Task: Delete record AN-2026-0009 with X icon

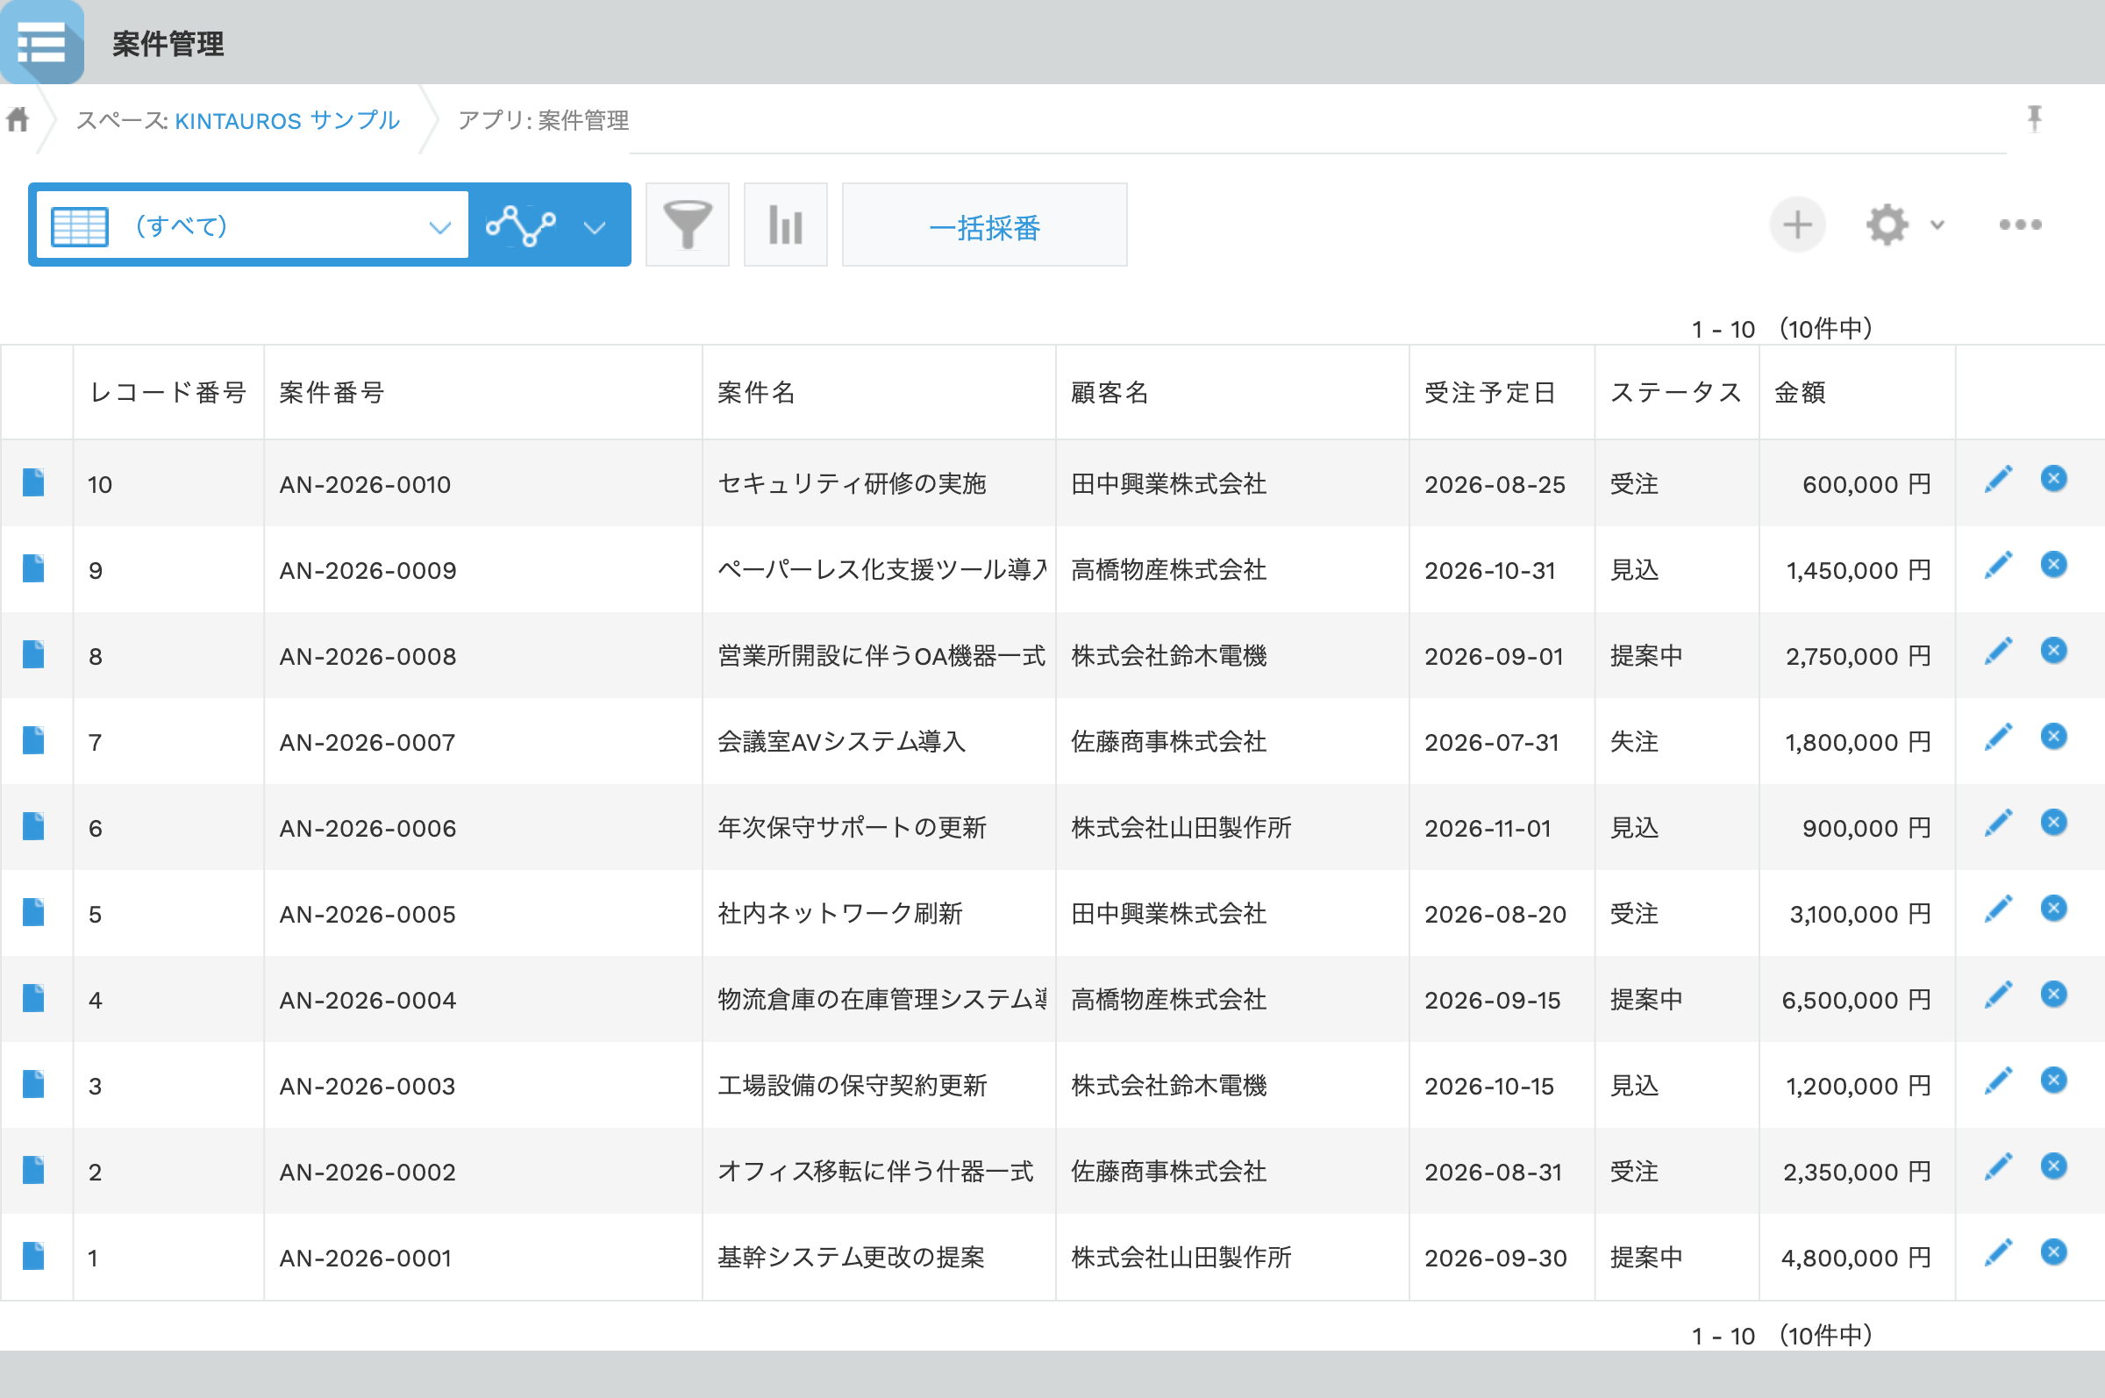Action: tap(2054, 564)
